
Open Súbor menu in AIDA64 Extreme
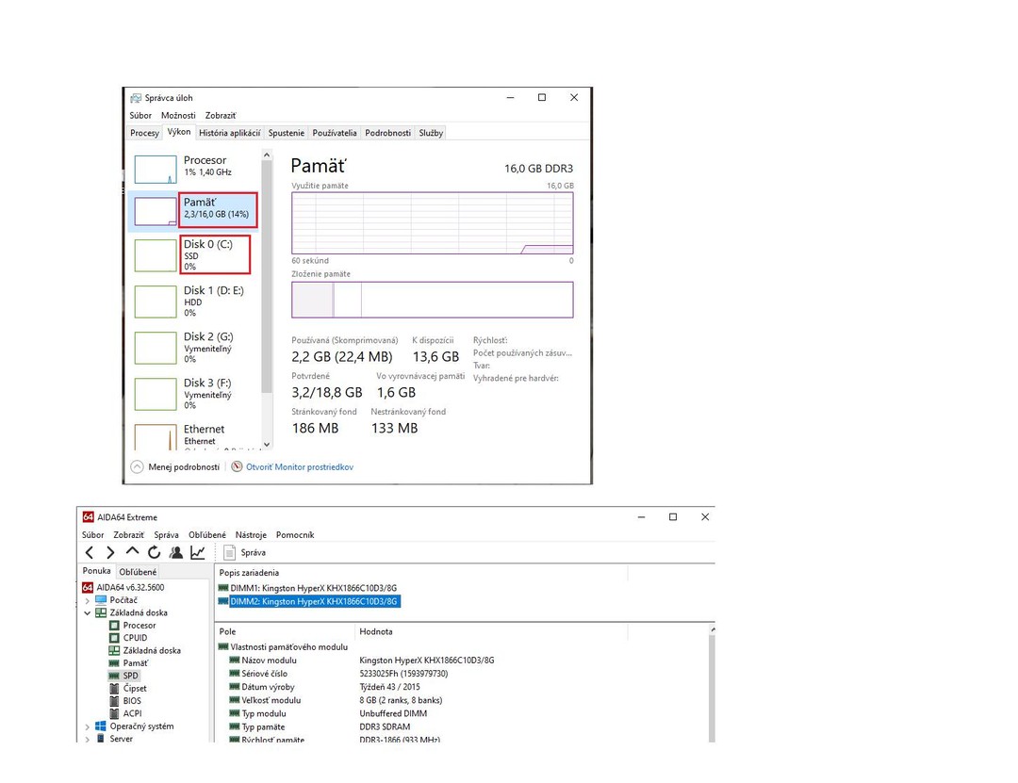click(x=92, y=535)
